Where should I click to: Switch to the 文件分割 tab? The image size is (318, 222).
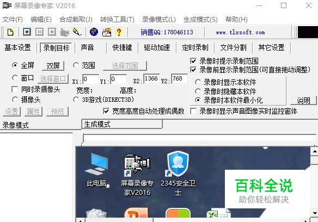pos(233,48)
